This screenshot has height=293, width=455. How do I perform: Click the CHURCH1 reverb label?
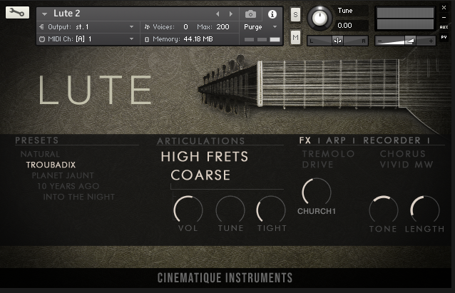click(x=317, y=211)
